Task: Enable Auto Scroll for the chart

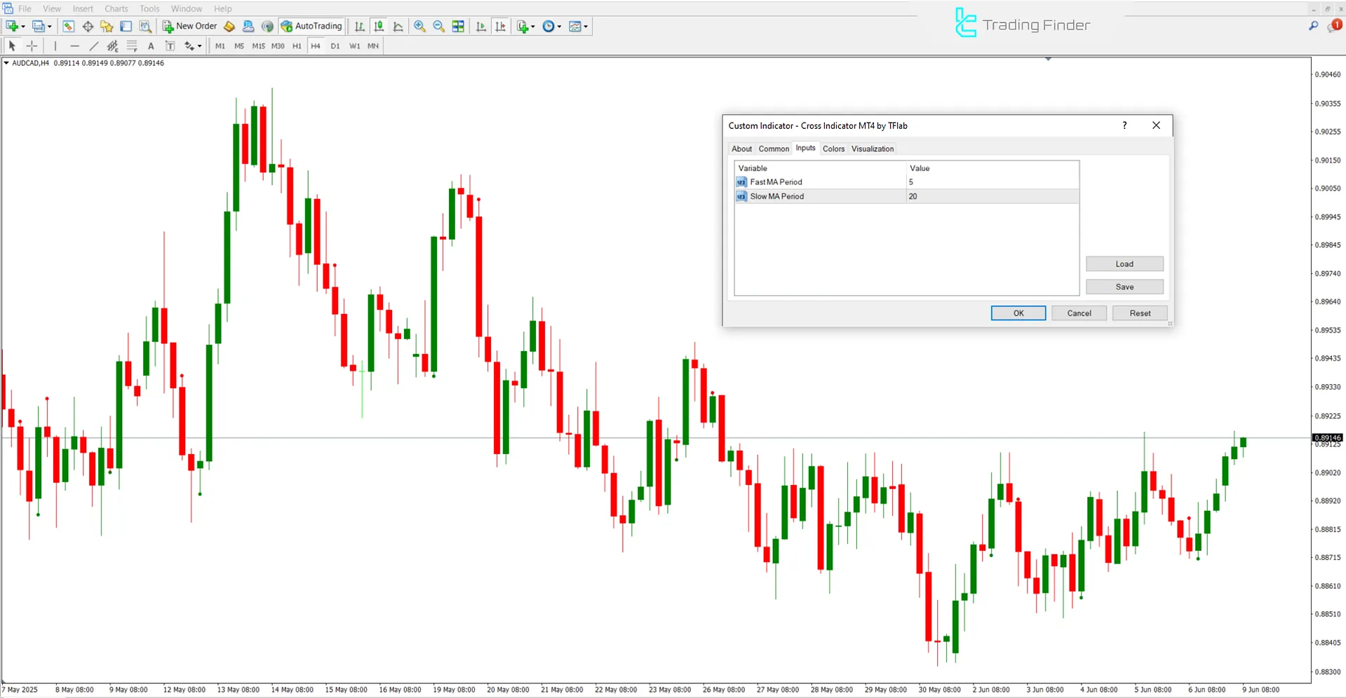Action: (x=480, y=26)
